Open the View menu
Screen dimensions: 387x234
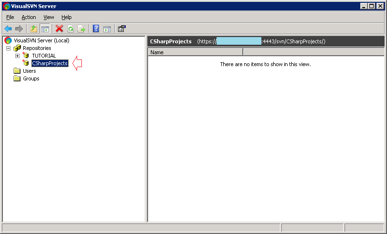pos(49,17)
